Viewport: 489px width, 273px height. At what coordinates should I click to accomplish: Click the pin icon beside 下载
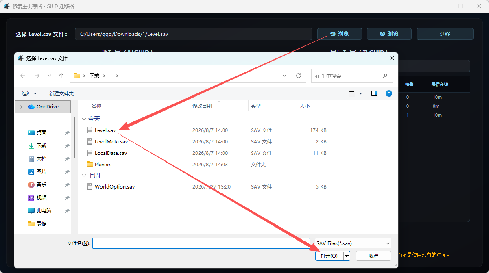[67, 146]
